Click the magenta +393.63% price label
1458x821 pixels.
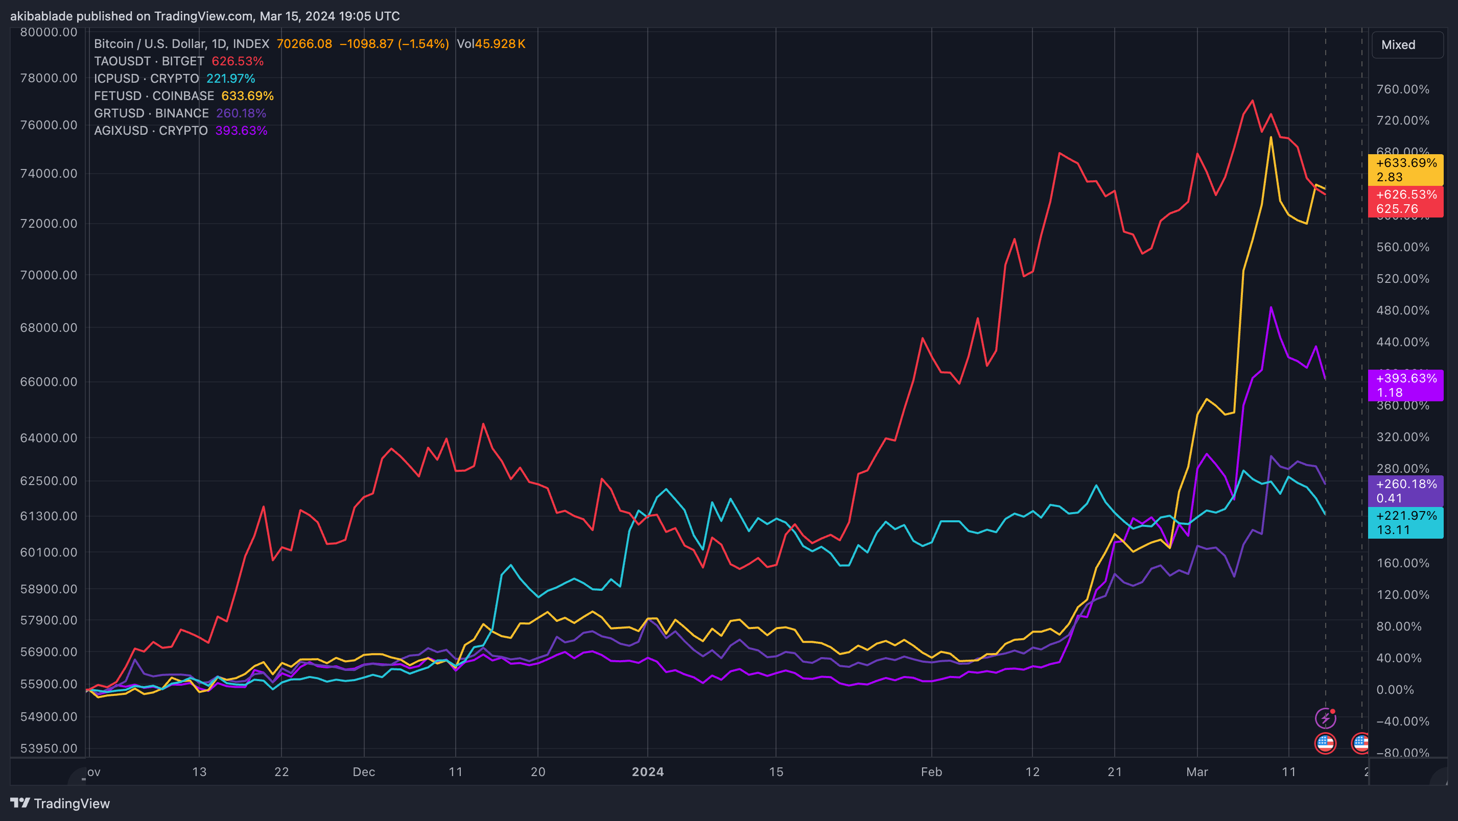click(x=1405, y=385)
